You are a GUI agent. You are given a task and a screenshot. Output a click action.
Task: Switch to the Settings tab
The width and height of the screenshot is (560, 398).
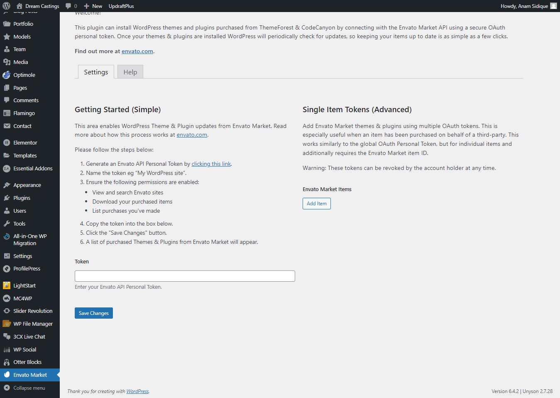click(96, 72)
